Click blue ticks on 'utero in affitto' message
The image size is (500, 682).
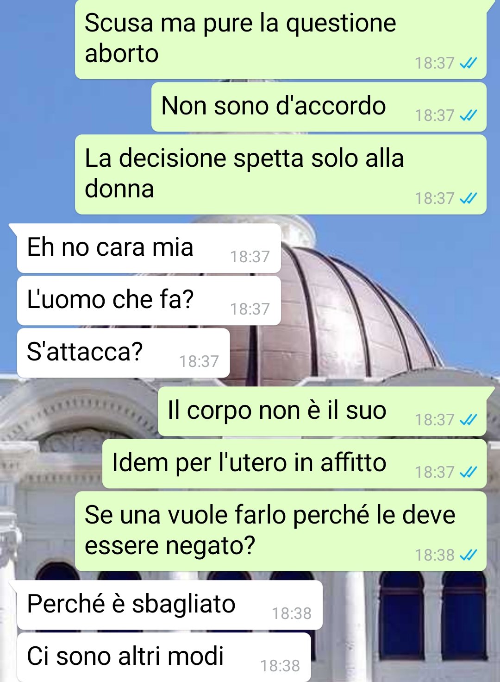[x=468, y=472]
